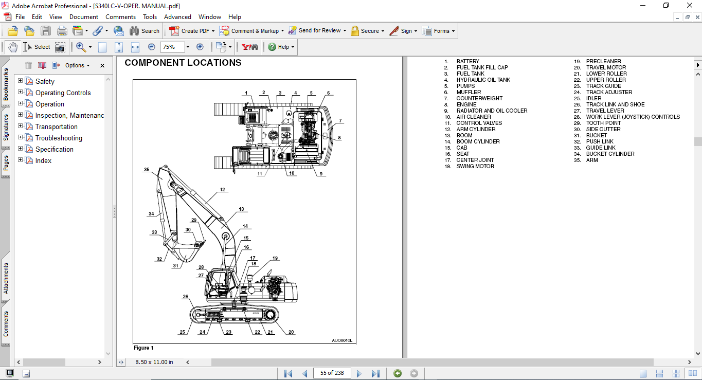Click the Print icon in toolbar
The width and height of the screenshot is (702, 380).
click(x=62, y=31)
